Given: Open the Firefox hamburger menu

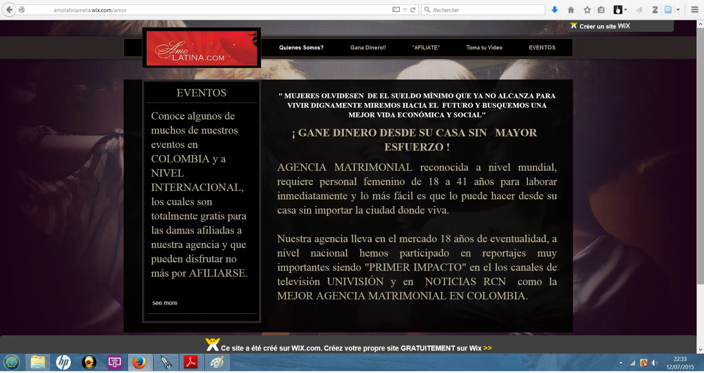Looking at the screenshot, I should click(x=695, y=10).
